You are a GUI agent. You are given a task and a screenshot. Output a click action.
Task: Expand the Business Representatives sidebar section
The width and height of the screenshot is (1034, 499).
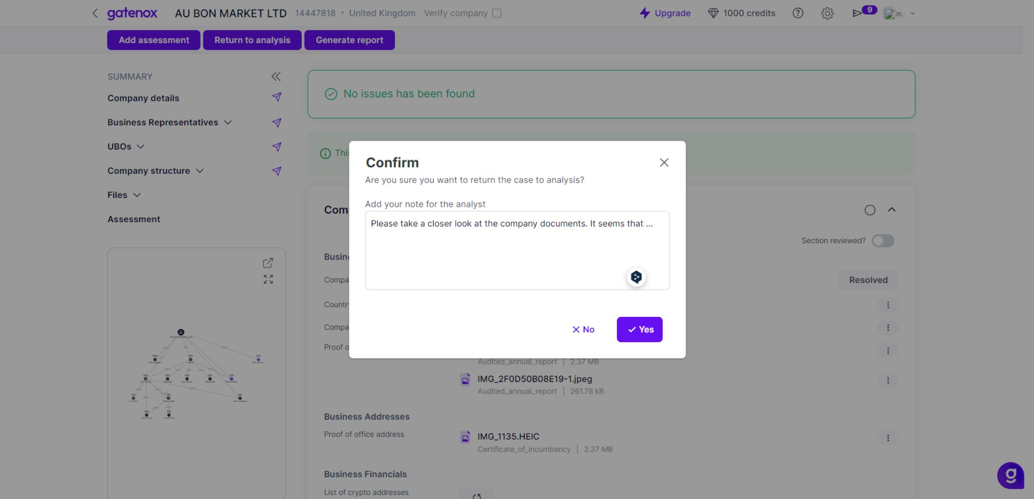[228, 122]
